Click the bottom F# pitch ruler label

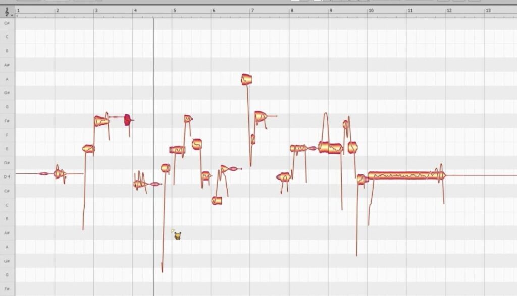[7, 289]
